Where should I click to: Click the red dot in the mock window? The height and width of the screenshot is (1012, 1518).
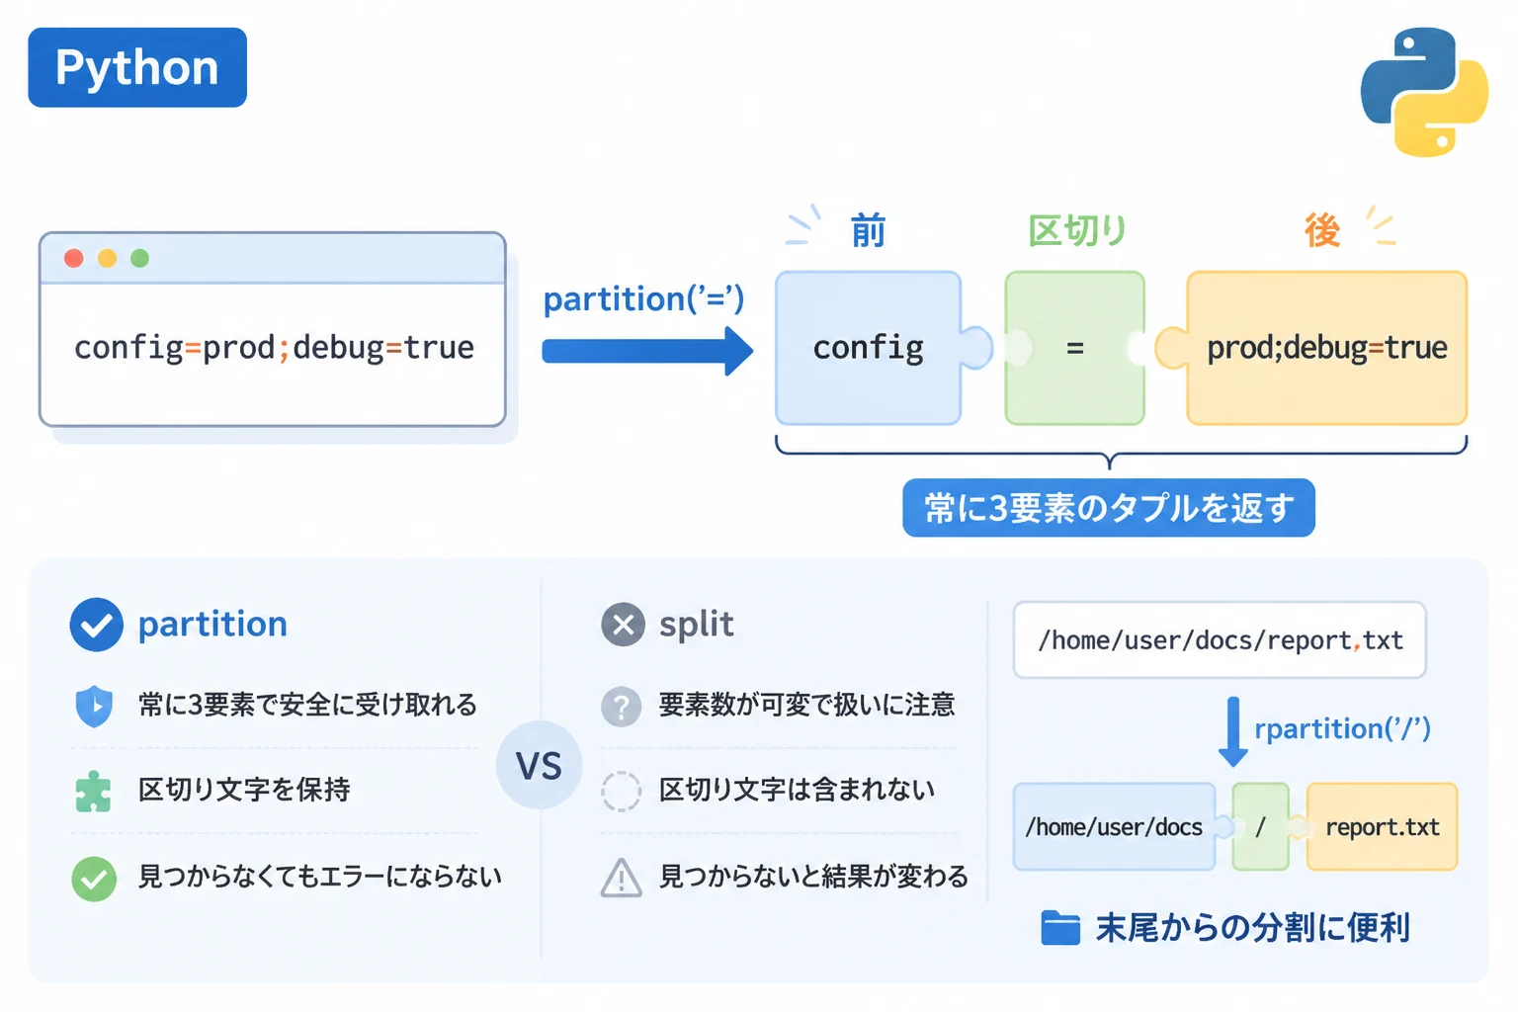pos(74,258)
